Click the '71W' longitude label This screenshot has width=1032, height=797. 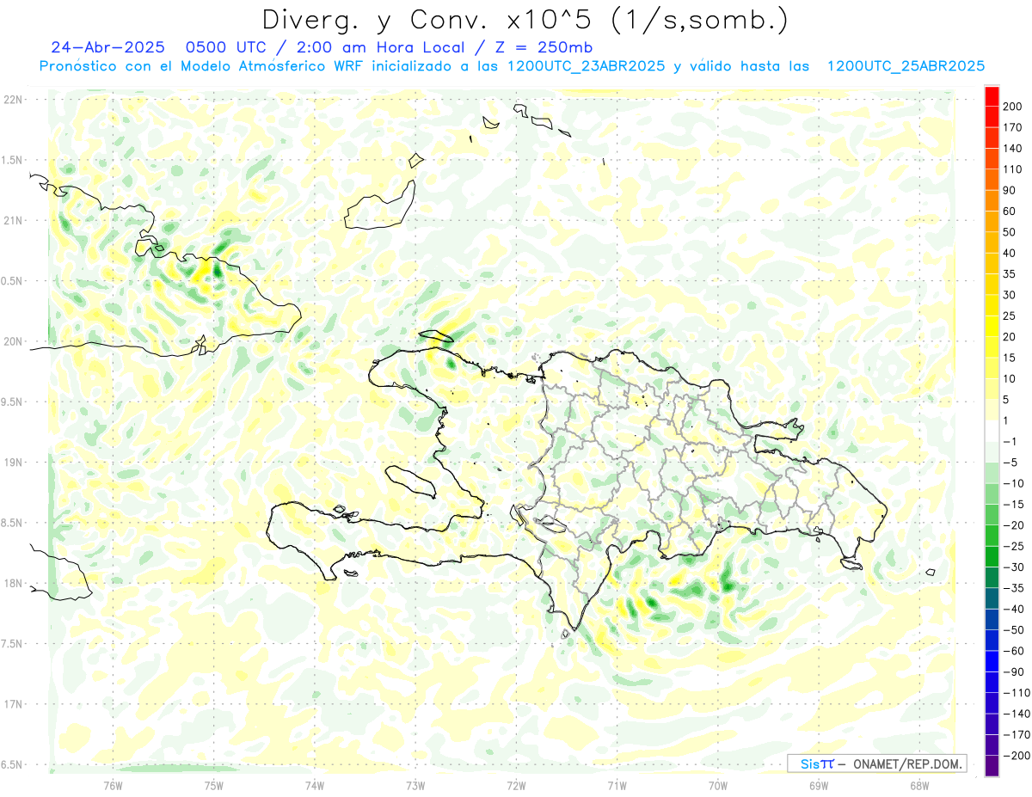[x=617, y=784]
